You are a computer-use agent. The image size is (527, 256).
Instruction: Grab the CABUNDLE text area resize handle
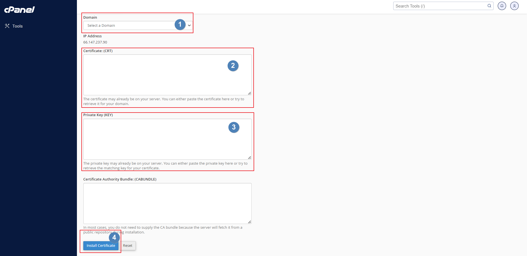[249, 222]
